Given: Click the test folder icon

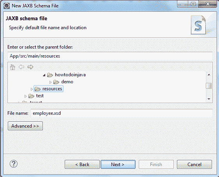Looking at the screenshot, I should 31,96.
